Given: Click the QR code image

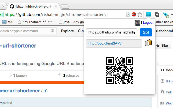Looking at the screenshot, I should coord(120,71).
